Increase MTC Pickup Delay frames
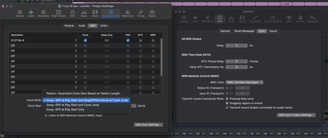The height and width of the screenshot is (138, 328). pyautogui.click(x=246, y=61)
